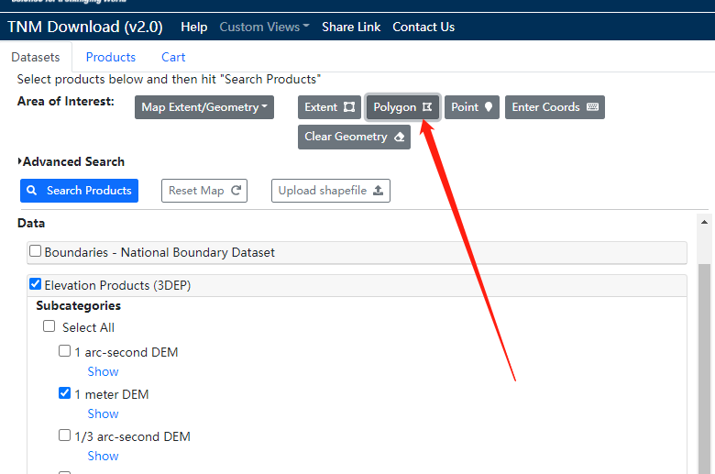Click Show under 1 arc-second DEM
This screenshot has height=474, width=715.
tap(103, 372)
